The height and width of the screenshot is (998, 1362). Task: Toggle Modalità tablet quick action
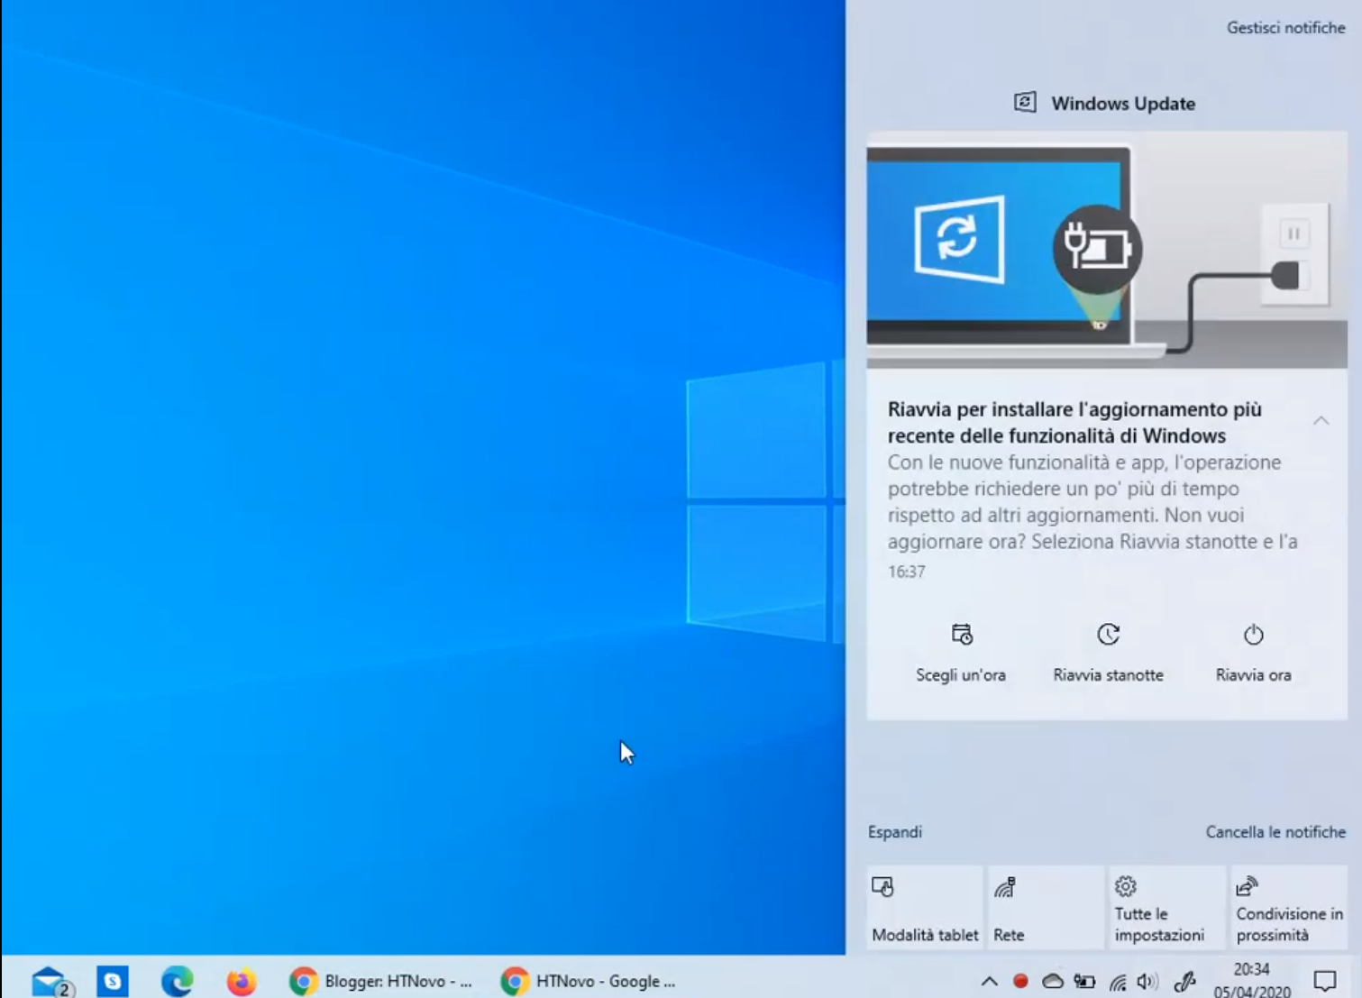(924, 907)
